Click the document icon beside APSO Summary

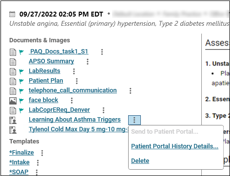click(x=13, y=62)
